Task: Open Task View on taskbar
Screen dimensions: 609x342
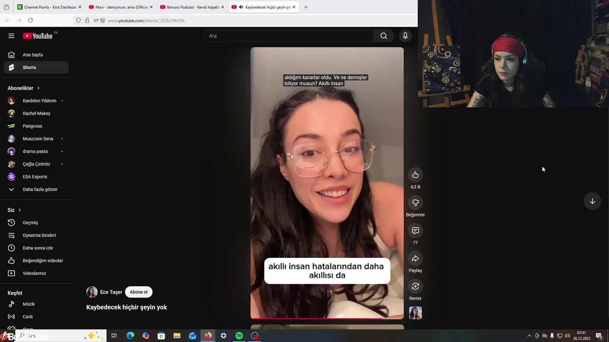Action: tap(114, 336)
